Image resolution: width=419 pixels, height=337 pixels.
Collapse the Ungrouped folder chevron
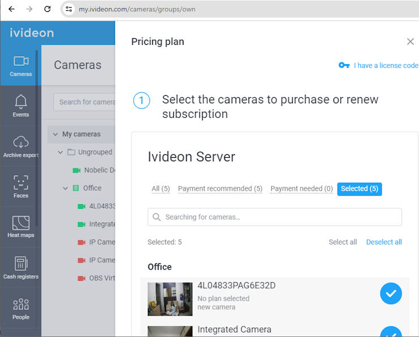61,152
